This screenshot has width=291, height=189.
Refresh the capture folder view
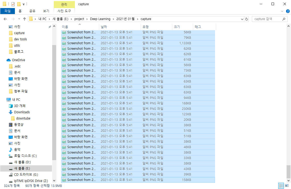pyautogui.click(x=247, y=19)
